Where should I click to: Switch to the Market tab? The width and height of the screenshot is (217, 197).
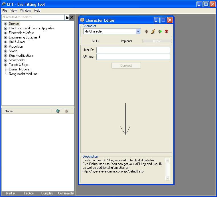(x=11, y=193)
